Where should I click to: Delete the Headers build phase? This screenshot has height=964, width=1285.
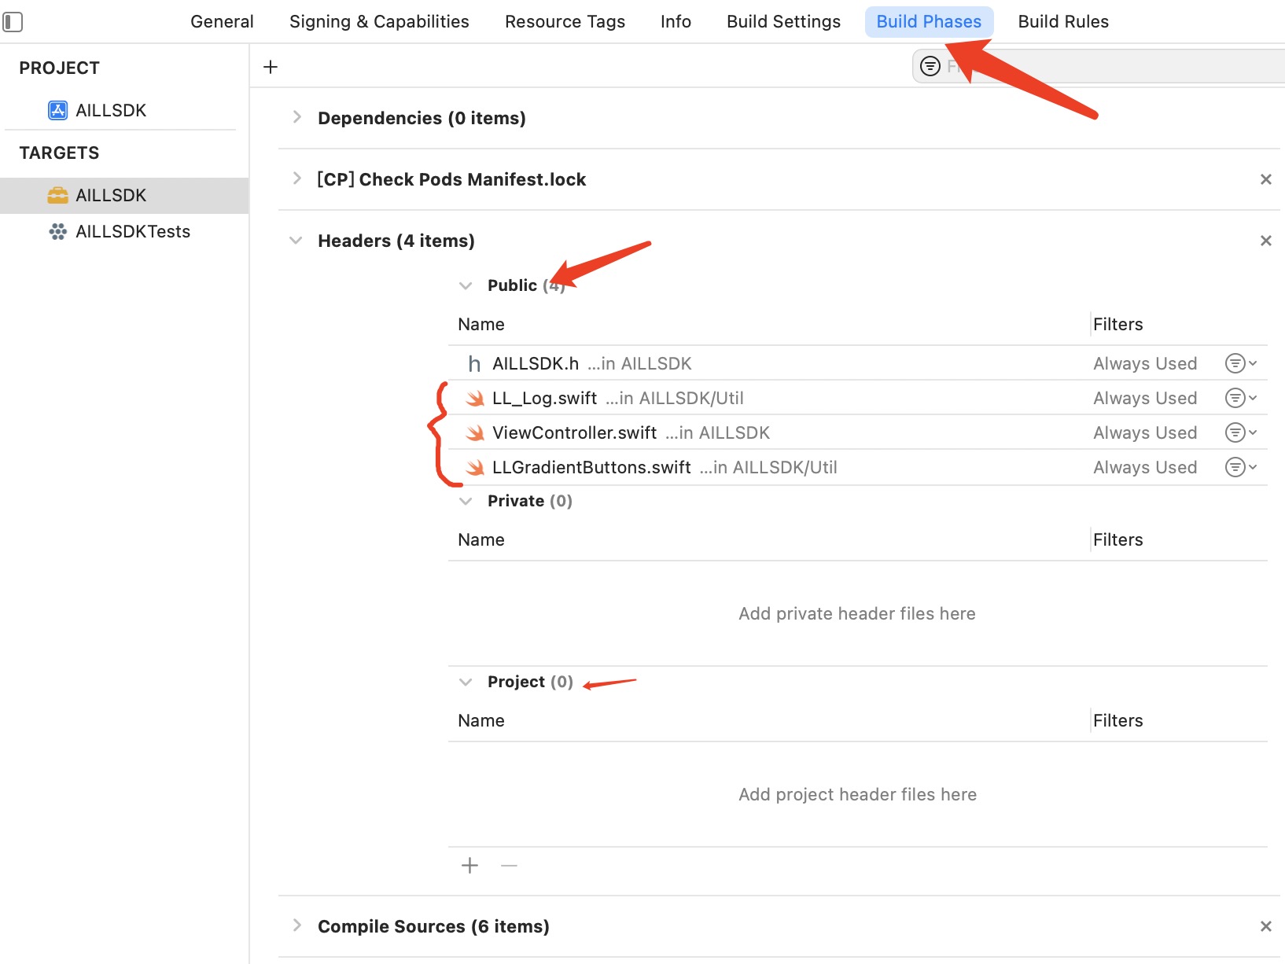[x=1266, y=241]
